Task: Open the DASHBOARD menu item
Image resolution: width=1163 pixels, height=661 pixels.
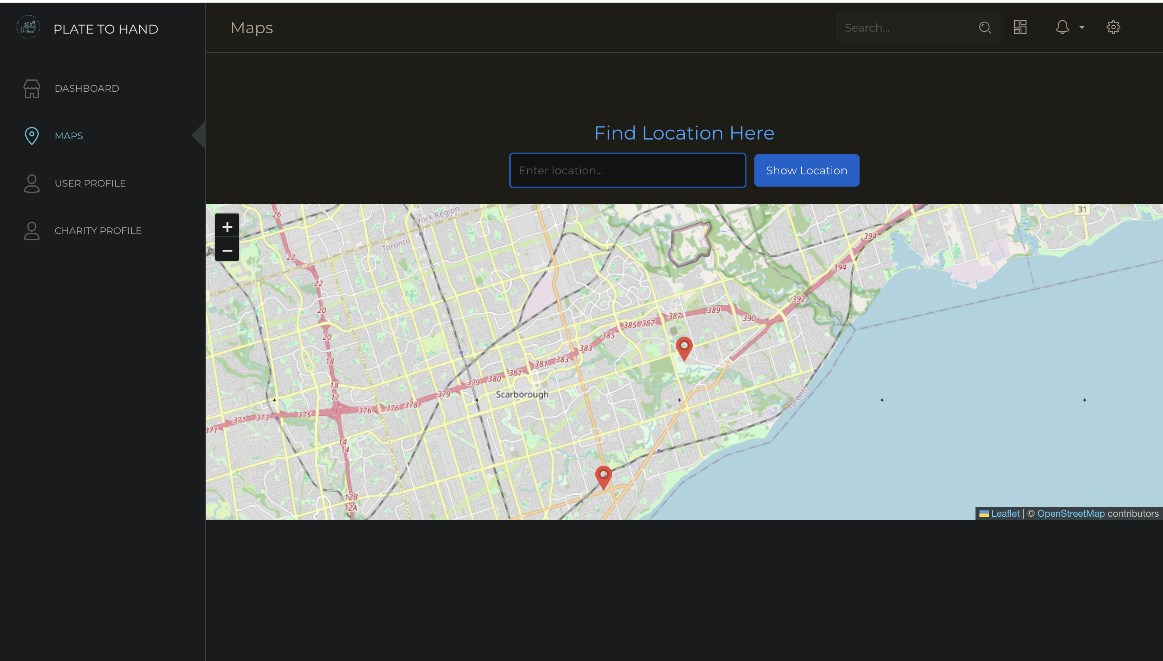Action: tap(87, 89)
